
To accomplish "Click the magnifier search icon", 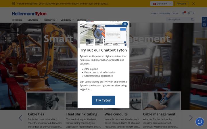I will click(192, 19).
